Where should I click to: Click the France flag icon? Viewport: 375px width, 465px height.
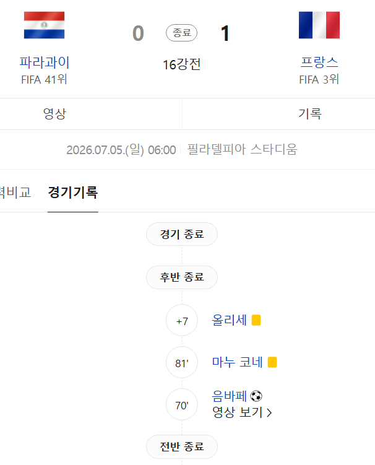(x=319, y=25)
